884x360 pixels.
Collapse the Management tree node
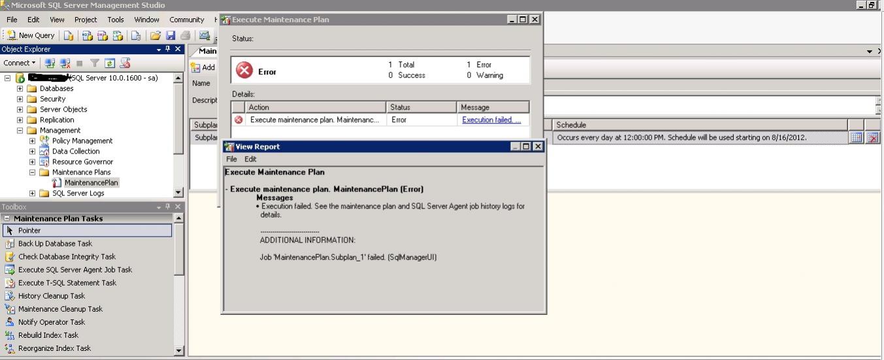click(20, 130)
